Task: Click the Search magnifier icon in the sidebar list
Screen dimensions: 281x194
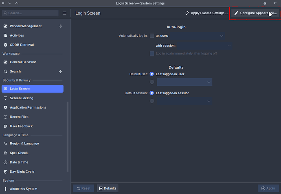Action: coord(6,72)
